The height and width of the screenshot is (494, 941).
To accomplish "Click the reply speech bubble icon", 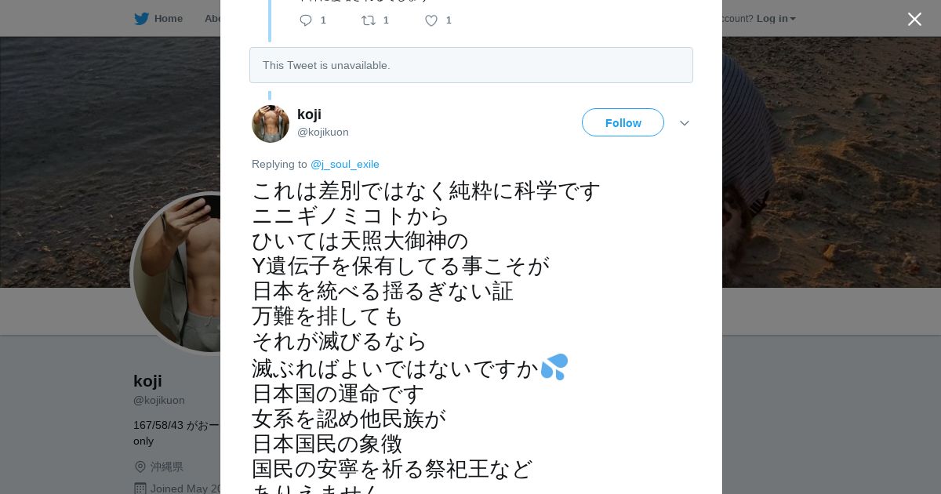I will [x=306, y=20].
